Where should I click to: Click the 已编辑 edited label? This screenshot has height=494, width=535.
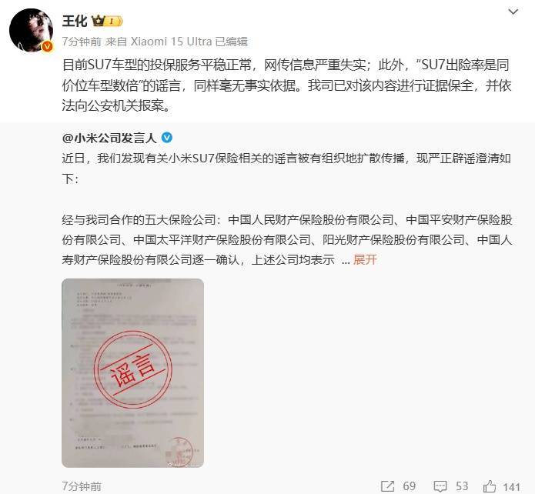click(232, 42)
